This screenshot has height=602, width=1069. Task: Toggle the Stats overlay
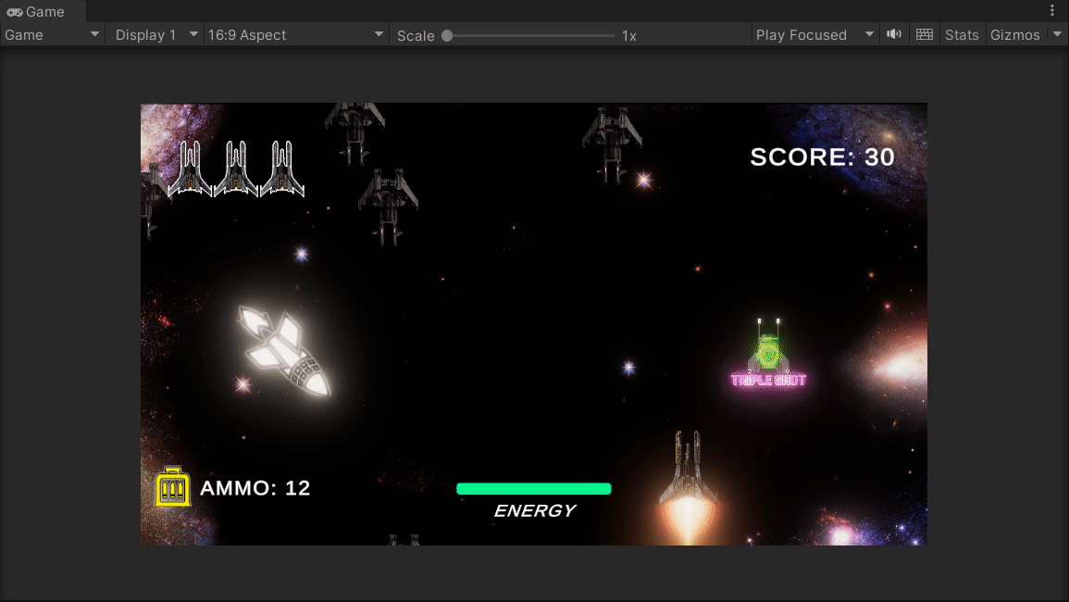point(962,34)
